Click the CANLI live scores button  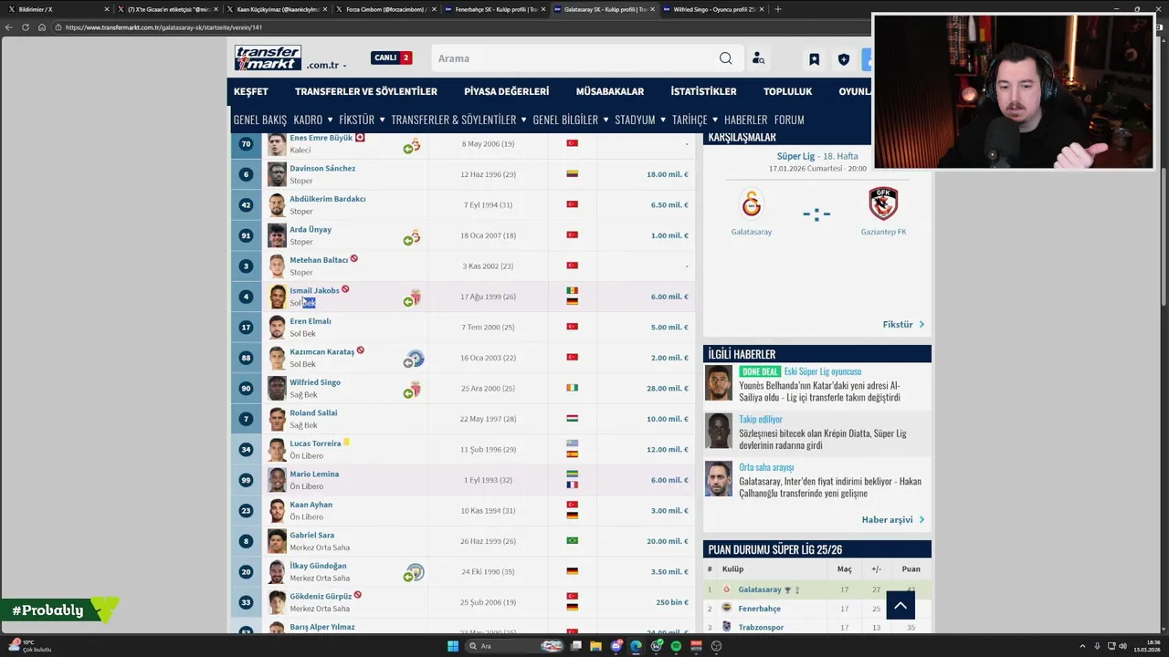(391, 57)
